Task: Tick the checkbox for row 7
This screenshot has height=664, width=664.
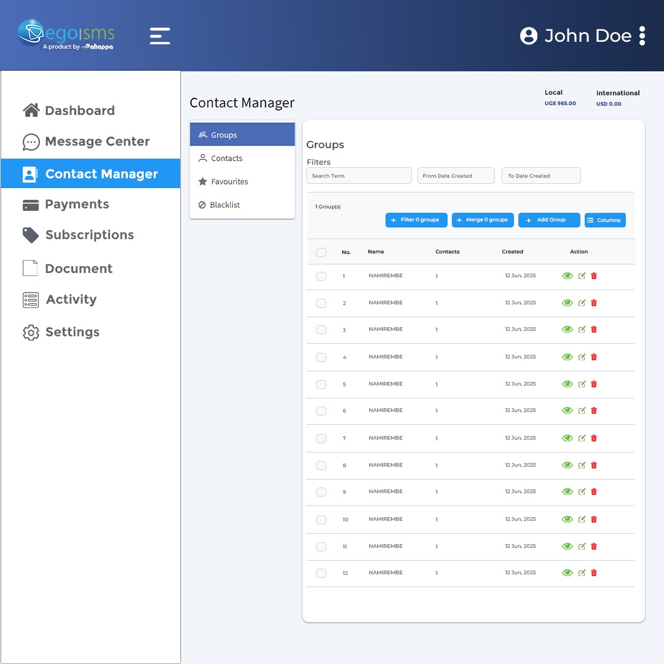Action: point(322,439)
